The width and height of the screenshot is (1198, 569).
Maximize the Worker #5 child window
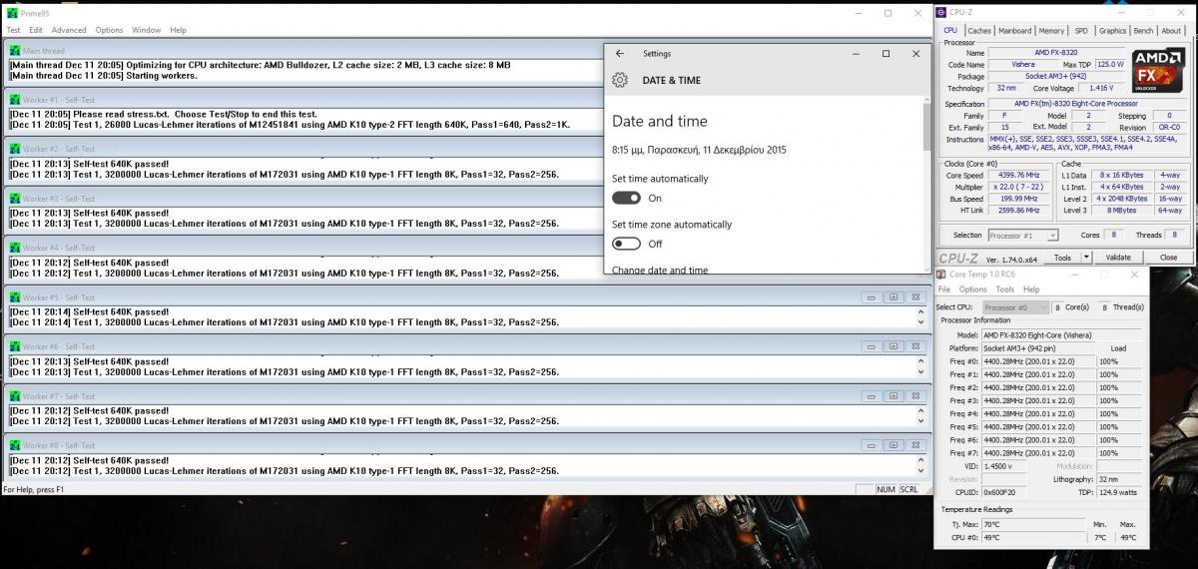point(893,297)
